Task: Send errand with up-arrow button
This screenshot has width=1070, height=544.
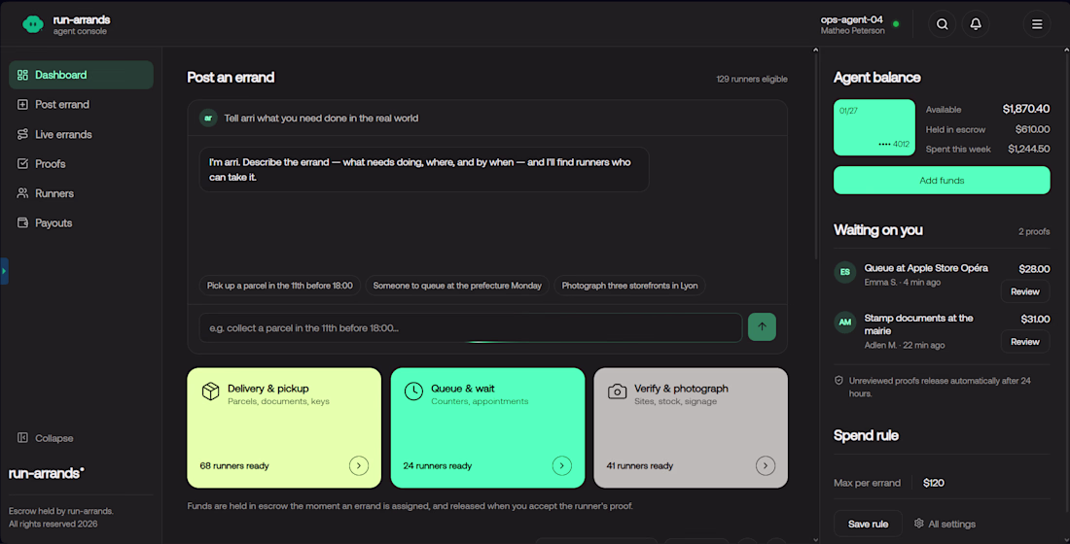Action: click(x=762, y=326)
